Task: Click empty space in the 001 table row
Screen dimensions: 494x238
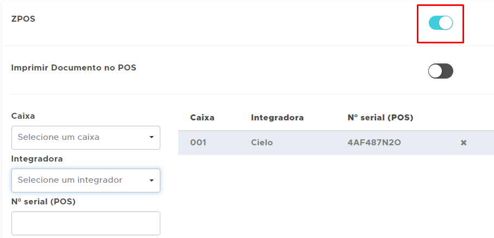Action: (x=429, y=143)
